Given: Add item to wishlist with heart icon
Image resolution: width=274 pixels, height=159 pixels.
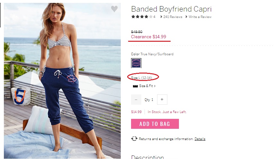Looking at the screenshot, I should 114,9.
